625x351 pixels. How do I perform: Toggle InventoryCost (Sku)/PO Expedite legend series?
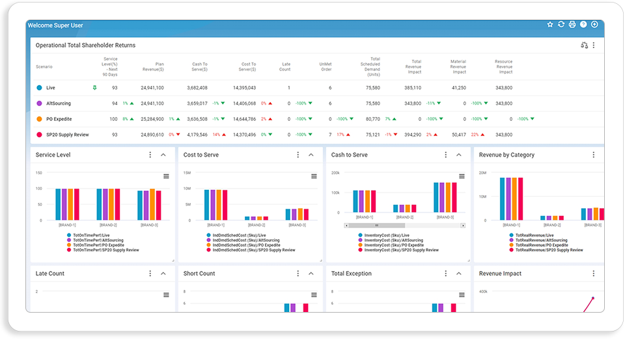(392, 245)
